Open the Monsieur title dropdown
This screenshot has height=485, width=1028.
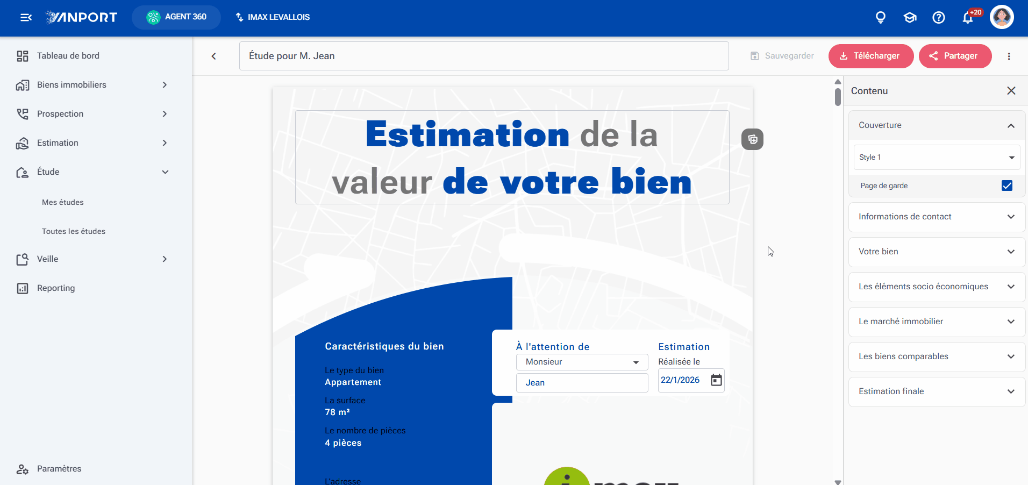(x=582, y=362)
